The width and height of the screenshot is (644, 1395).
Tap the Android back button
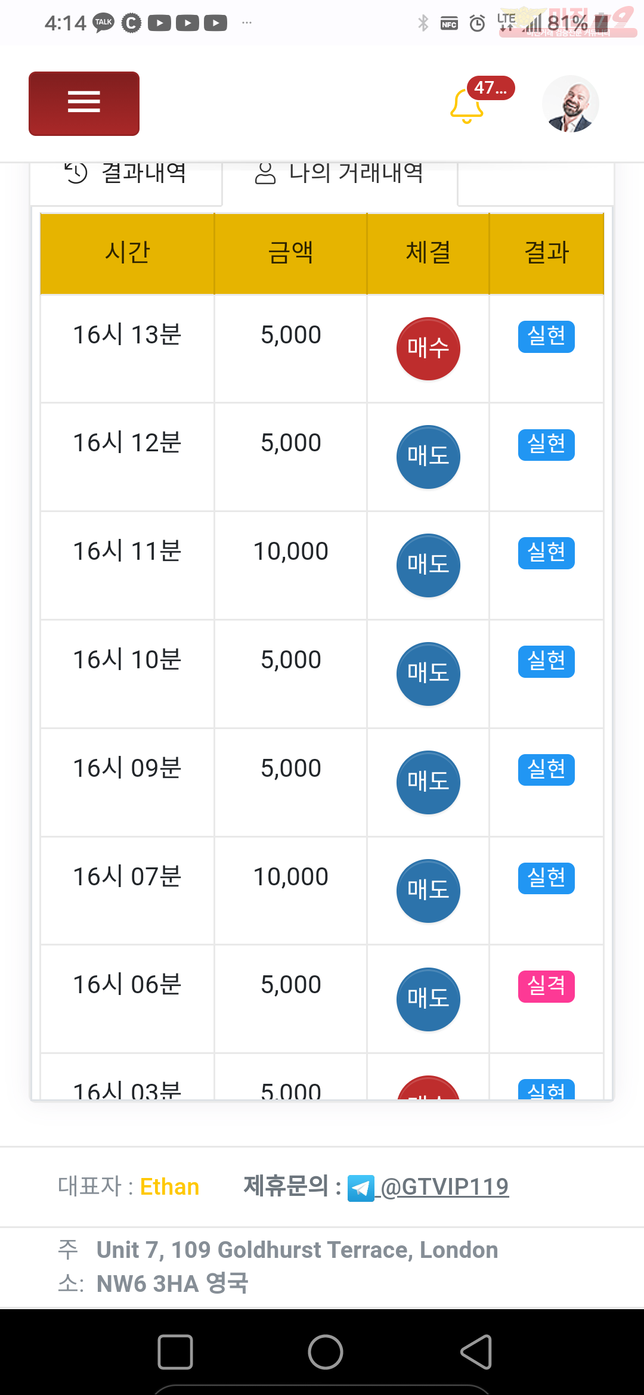coord(476,1351)
